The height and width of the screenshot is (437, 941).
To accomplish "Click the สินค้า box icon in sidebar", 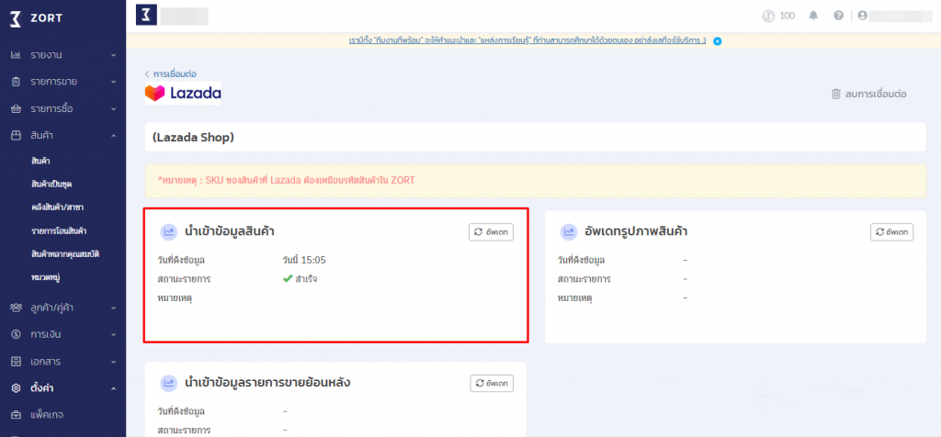I will (17, 136).
